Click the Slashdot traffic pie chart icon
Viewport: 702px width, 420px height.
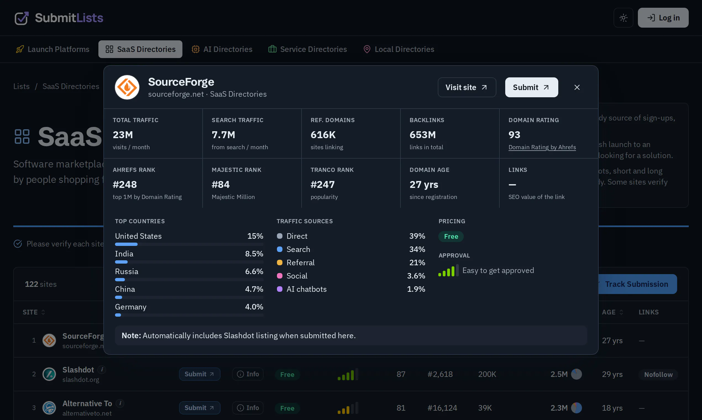(576, 374)
